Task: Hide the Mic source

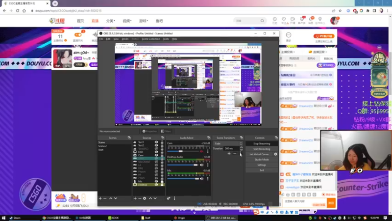Action: (x=156, y=181)
